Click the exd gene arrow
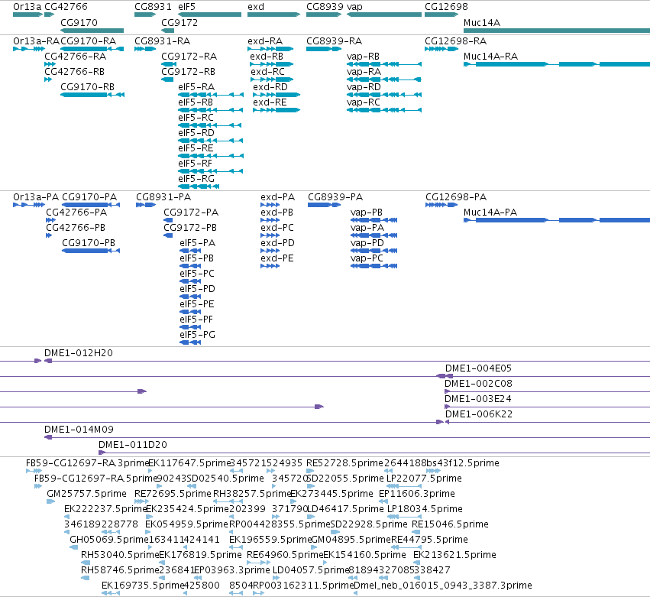 pyautogui.click(x=273, y=15)
